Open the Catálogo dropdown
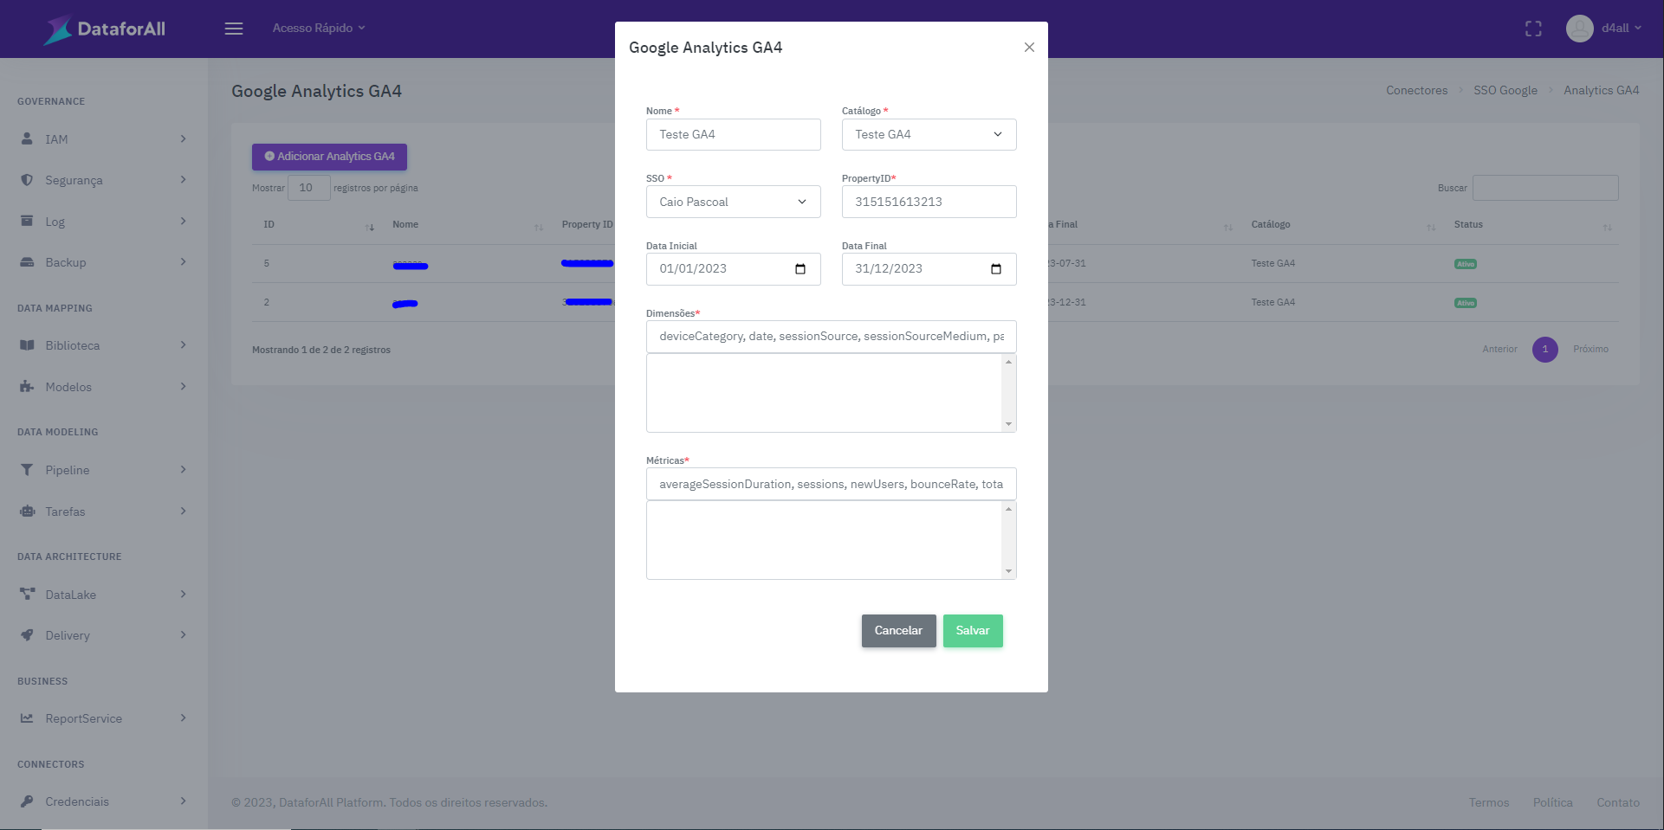Image resolution: width=1664 pixels, height=830 pixels. click(x=929, y=135)
